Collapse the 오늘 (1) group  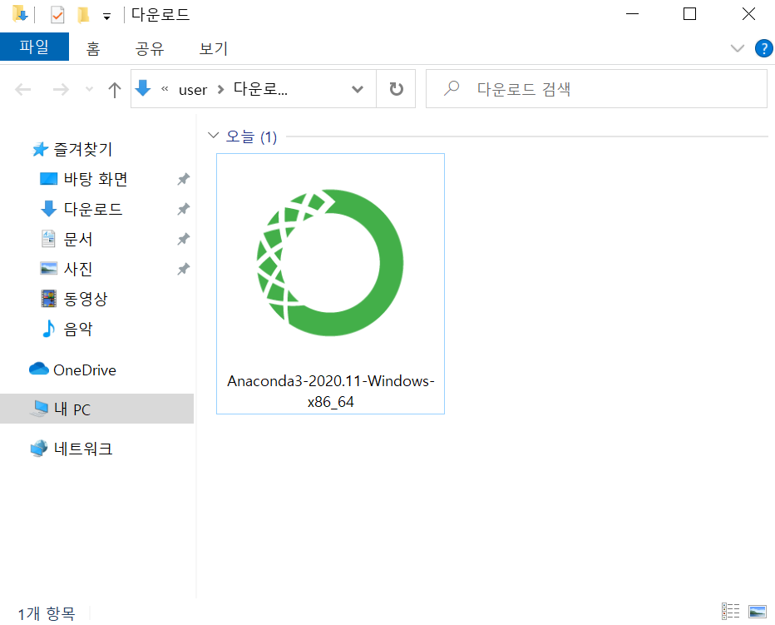tap(213, 135)
